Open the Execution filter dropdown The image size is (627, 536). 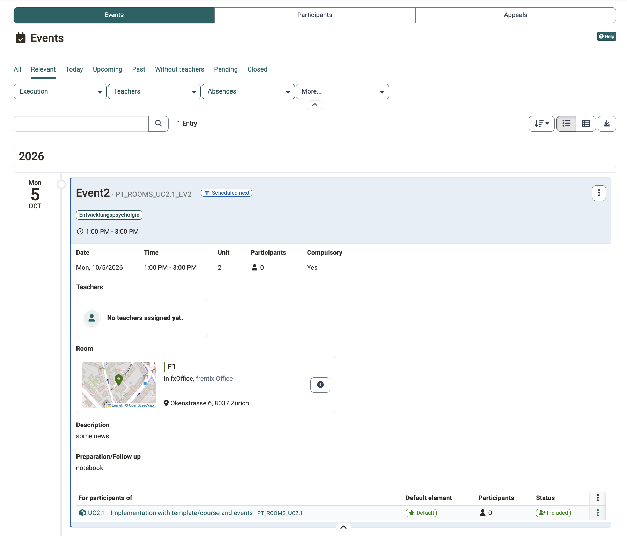tap(60, 91)
